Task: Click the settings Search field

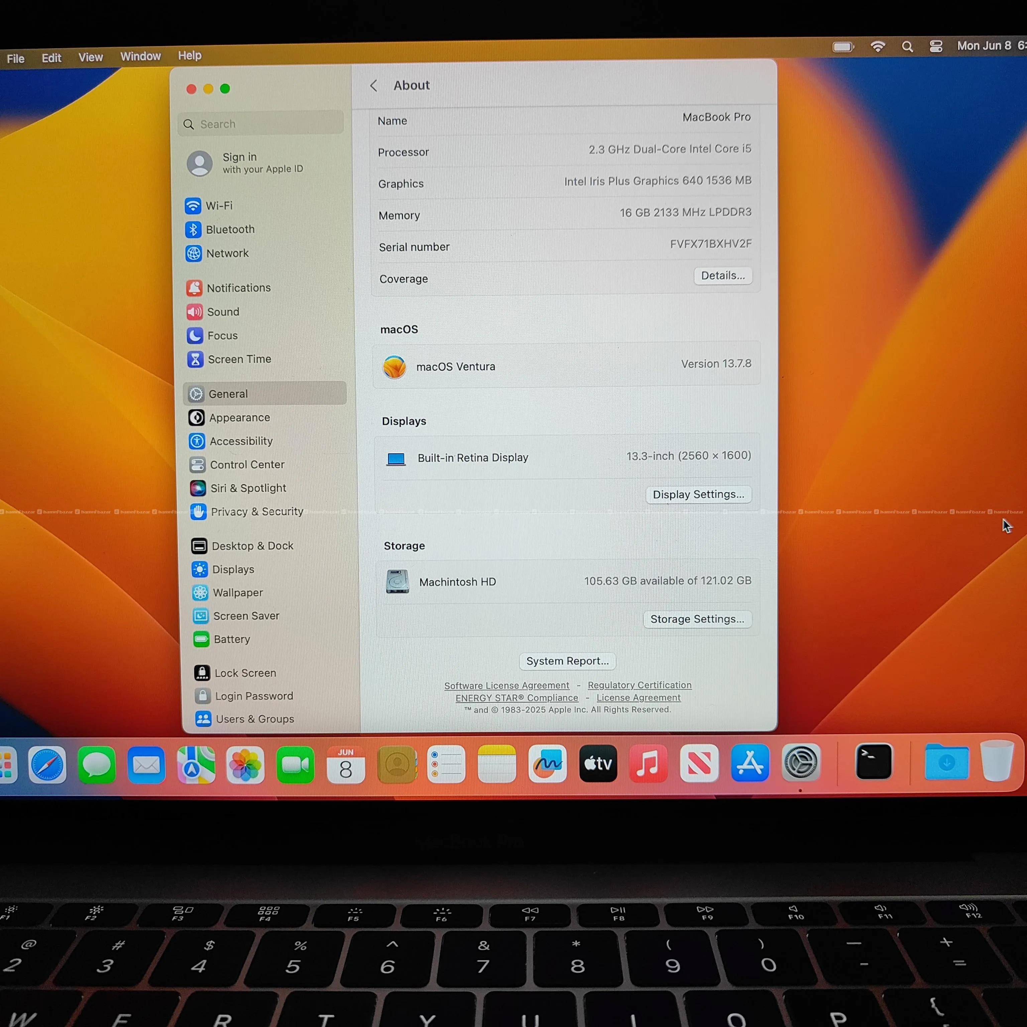Action: pyautogui.click(x=260, y=124)
